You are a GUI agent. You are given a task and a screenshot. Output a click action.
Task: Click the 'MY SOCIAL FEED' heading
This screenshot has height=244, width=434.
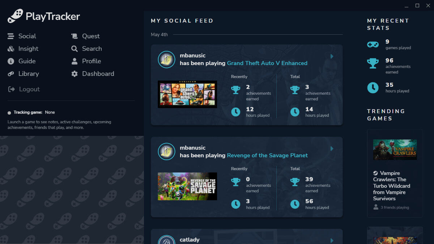click(182, 21)
